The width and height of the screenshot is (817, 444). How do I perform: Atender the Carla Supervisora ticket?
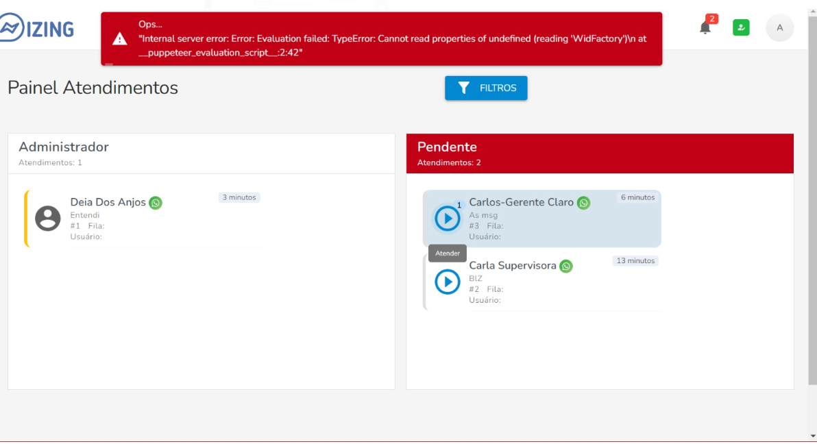(x=448, y=282)
